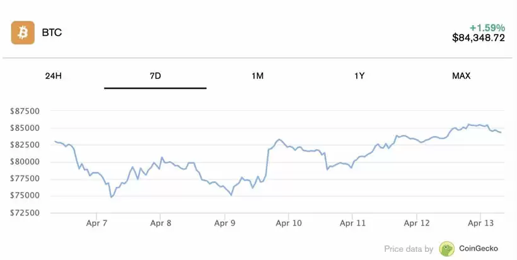Click the Apr 11 date axis marker
Viewport: 517px width, 260px height.
pos(352,223)
